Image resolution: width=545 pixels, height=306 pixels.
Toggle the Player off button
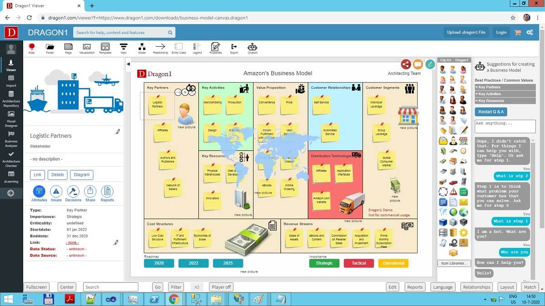point(221,287)
